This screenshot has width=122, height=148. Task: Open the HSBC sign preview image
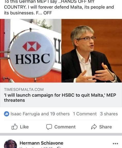pos(31,51)
